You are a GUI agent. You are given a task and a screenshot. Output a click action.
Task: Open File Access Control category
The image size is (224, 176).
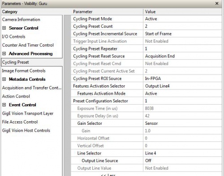20,122
